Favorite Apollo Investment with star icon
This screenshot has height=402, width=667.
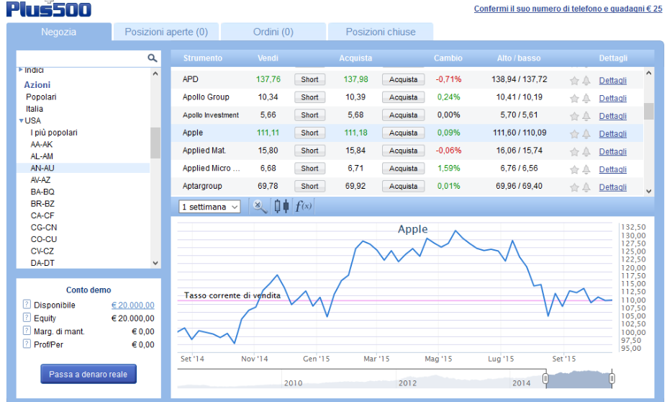[574, 116]
